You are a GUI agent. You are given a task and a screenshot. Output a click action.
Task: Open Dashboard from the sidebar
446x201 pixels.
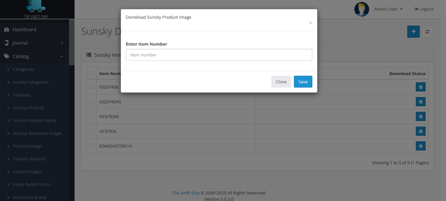(x=24, y=29)
